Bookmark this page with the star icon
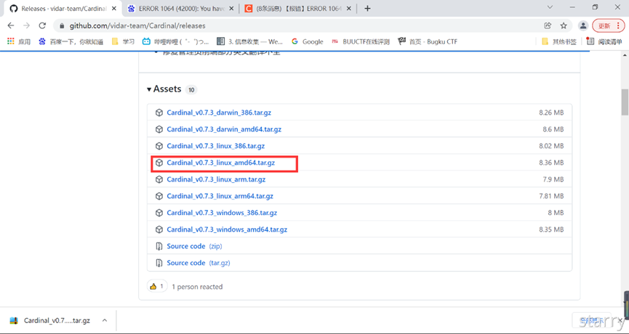Screen dimensions: 629x334 tap(564, 25)
